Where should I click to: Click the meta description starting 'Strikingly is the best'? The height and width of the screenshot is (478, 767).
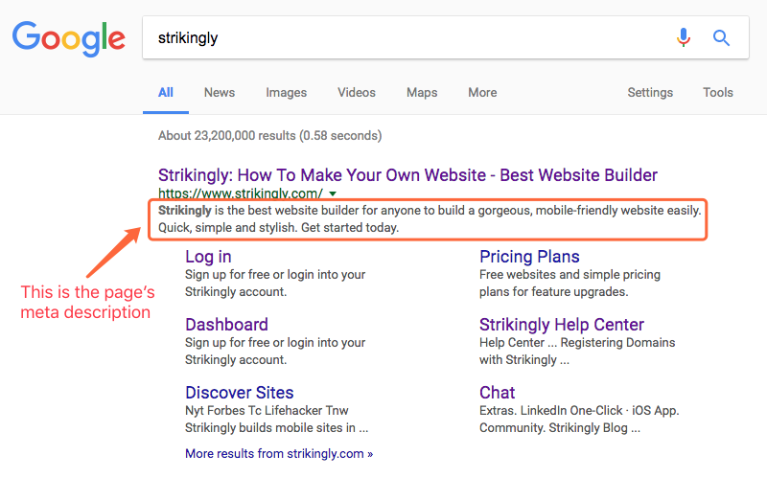[x=429, y=219]
